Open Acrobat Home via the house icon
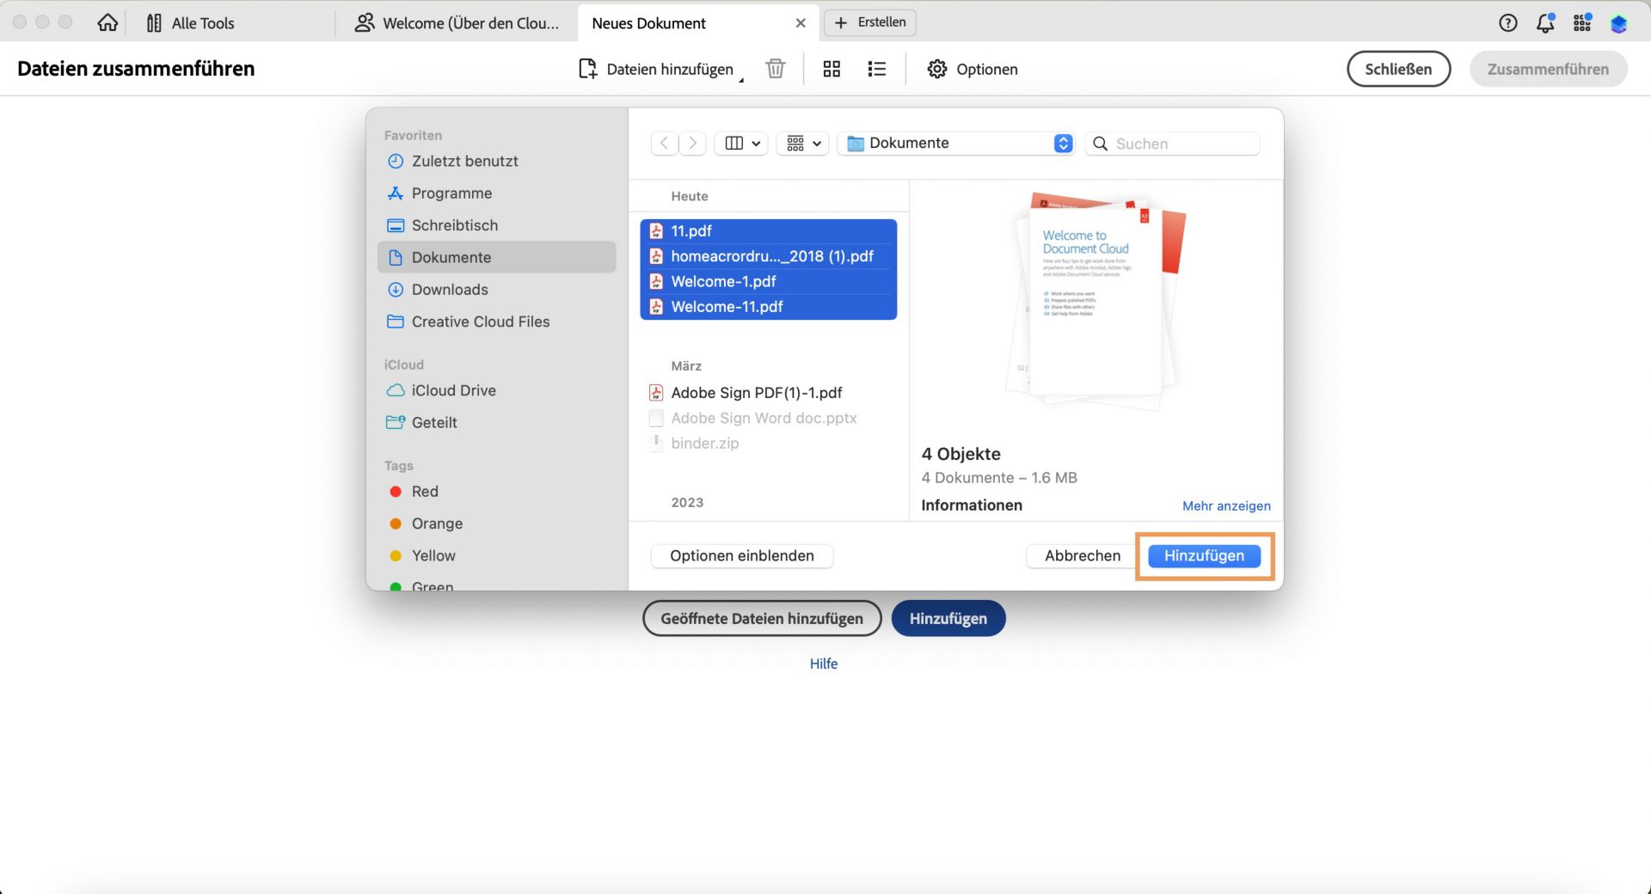This screenshot has width=1651, height=894. click(107, 22)
